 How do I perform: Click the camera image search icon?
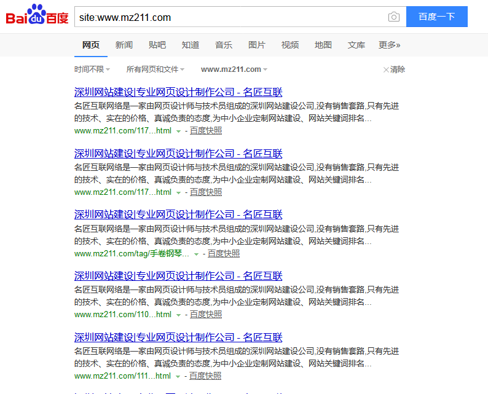coord(394,17)
